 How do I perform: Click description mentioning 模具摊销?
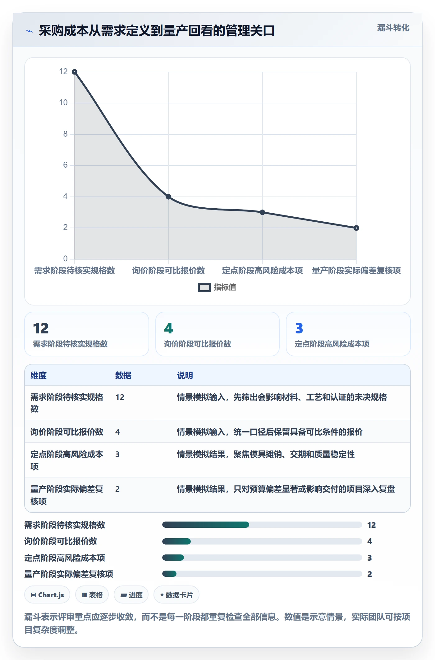pyautogui.click(x=266, y=454)
